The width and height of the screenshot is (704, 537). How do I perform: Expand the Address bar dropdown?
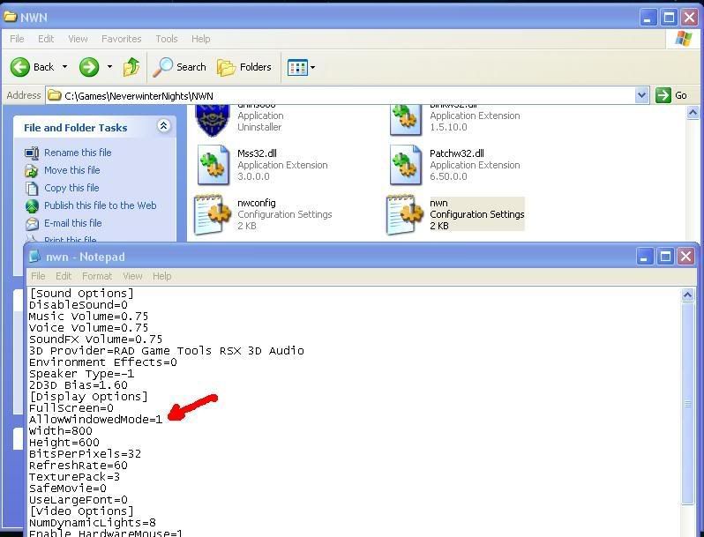[641, 95]
